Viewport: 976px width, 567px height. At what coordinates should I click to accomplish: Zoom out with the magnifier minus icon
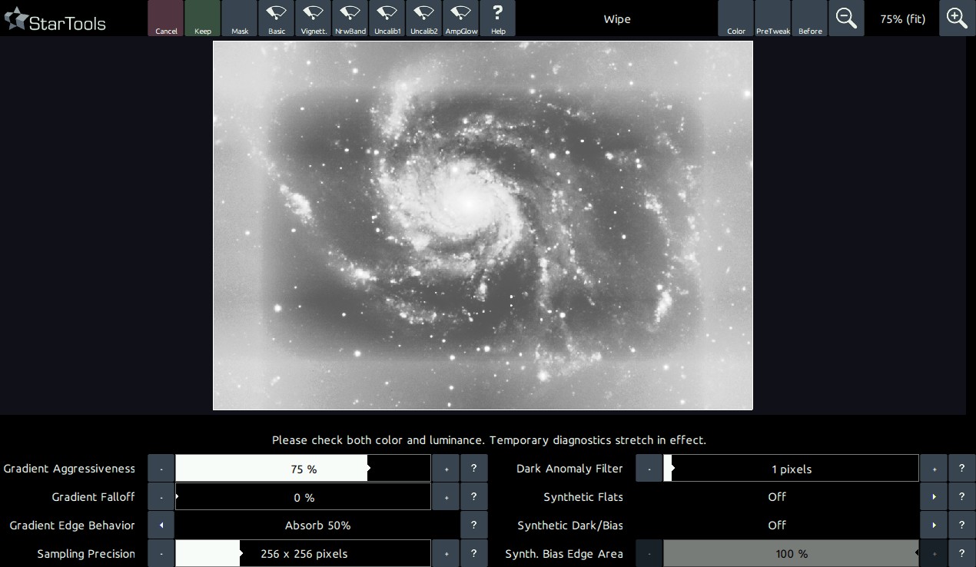[x=846, y=18]
